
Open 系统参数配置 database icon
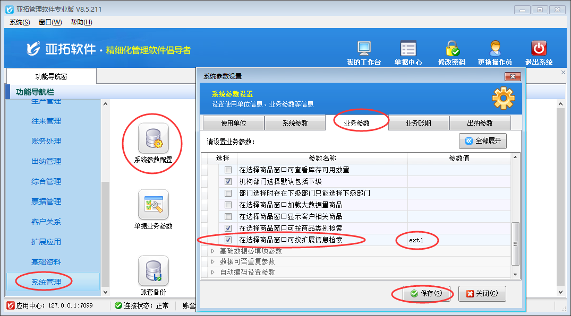tap(153, 138)
